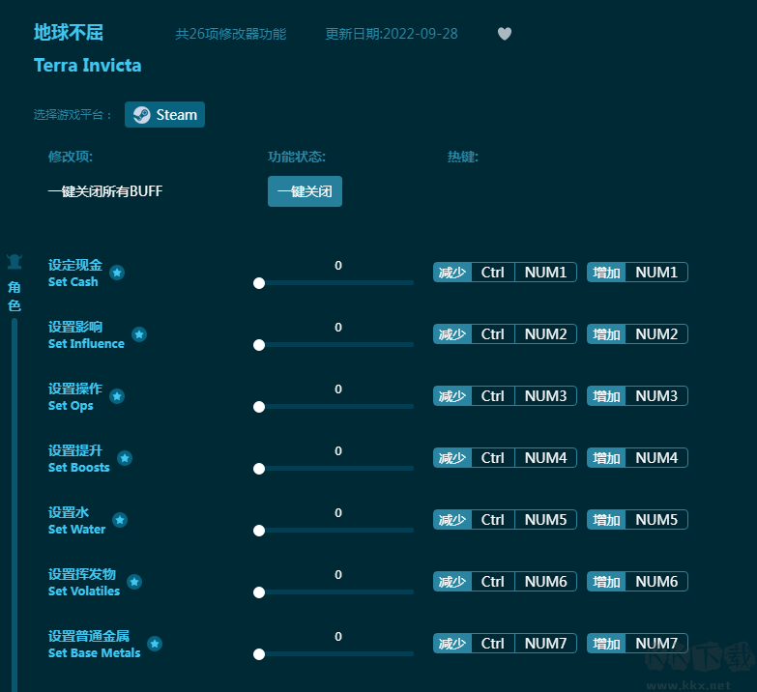
Task: Click the star icon beside Set Base Metals
Action: (155, 644)
